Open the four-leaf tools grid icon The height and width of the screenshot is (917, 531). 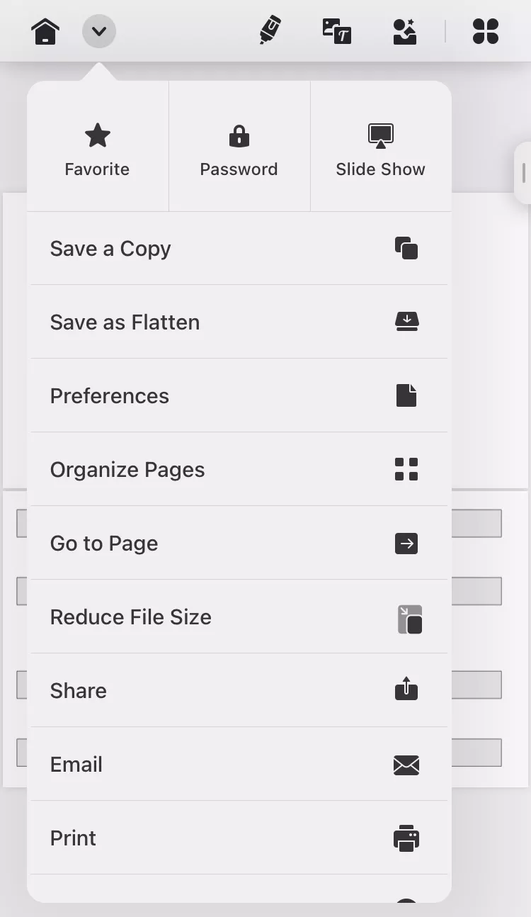click(x=486, y=31)
